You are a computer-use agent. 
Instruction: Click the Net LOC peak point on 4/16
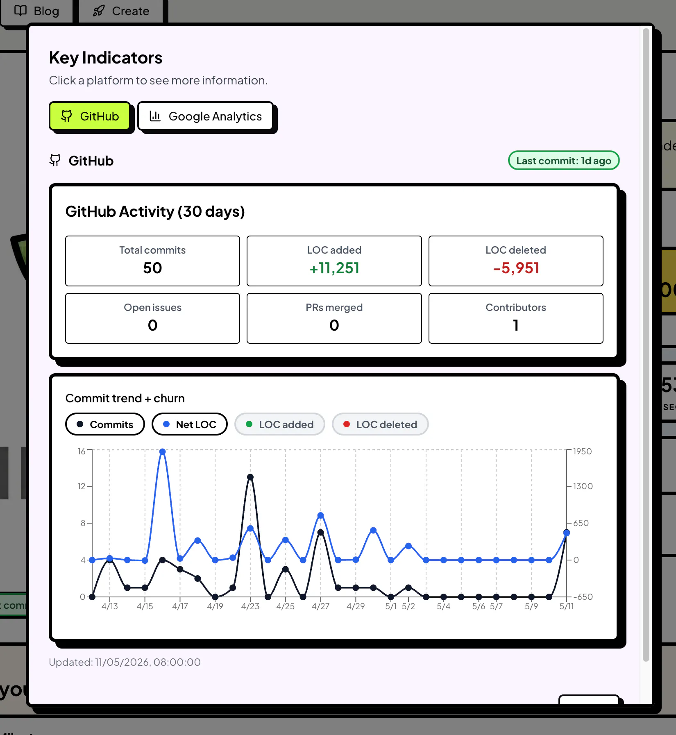[x=163, y=452]
